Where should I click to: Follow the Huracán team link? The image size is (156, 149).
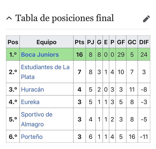(32, 89)
